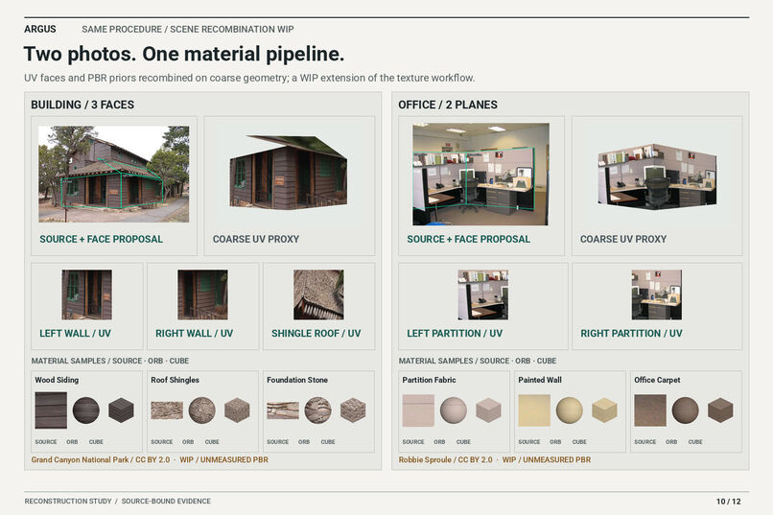Select the Right Wall UV thumbnail

point(202,294)
